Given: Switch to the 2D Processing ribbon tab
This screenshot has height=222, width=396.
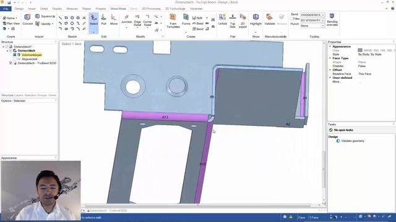Looking at the screenshot, I should (x=151, y=9).
